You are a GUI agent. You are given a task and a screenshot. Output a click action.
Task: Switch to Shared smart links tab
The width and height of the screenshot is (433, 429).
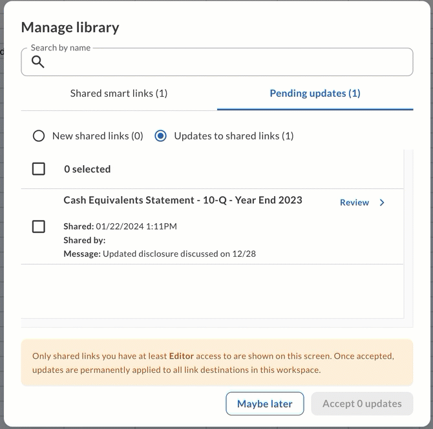119,94
